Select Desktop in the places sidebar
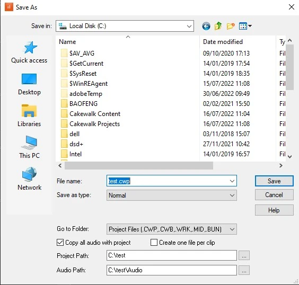The width and height of the screenshot is (299, 285). [x=29, y=84]
